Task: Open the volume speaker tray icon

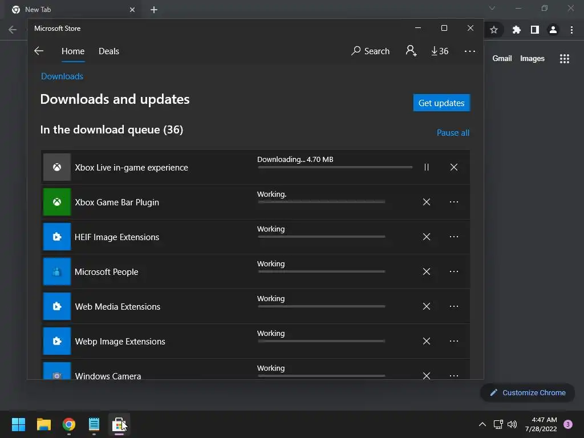Action: pyautogui.click(x=513, y=424)
